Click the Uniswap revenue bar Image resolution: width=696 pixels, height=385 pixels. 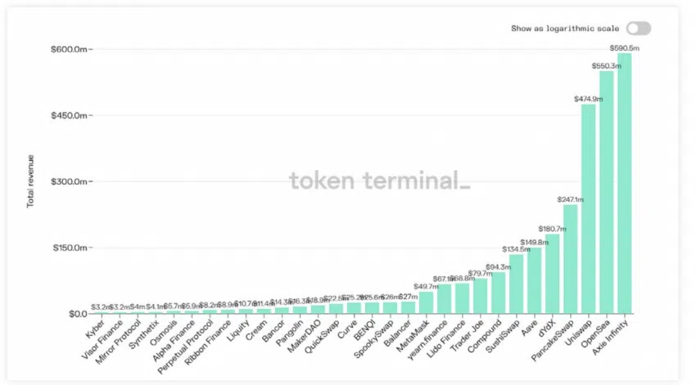point(588,209)
